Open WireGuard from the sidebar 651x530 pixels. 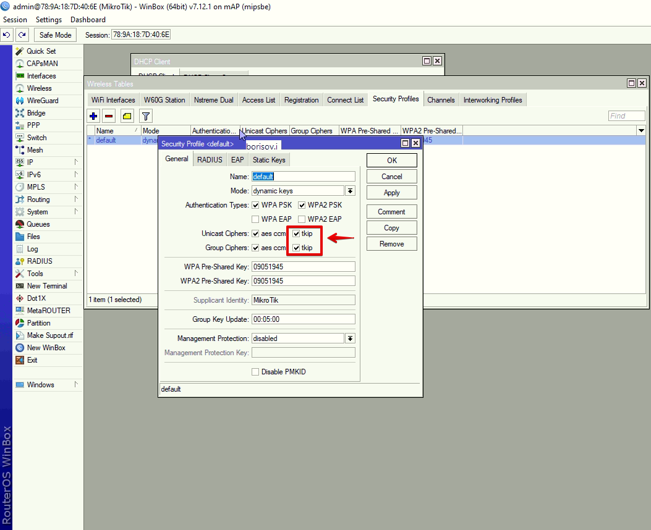coord(42,101)
